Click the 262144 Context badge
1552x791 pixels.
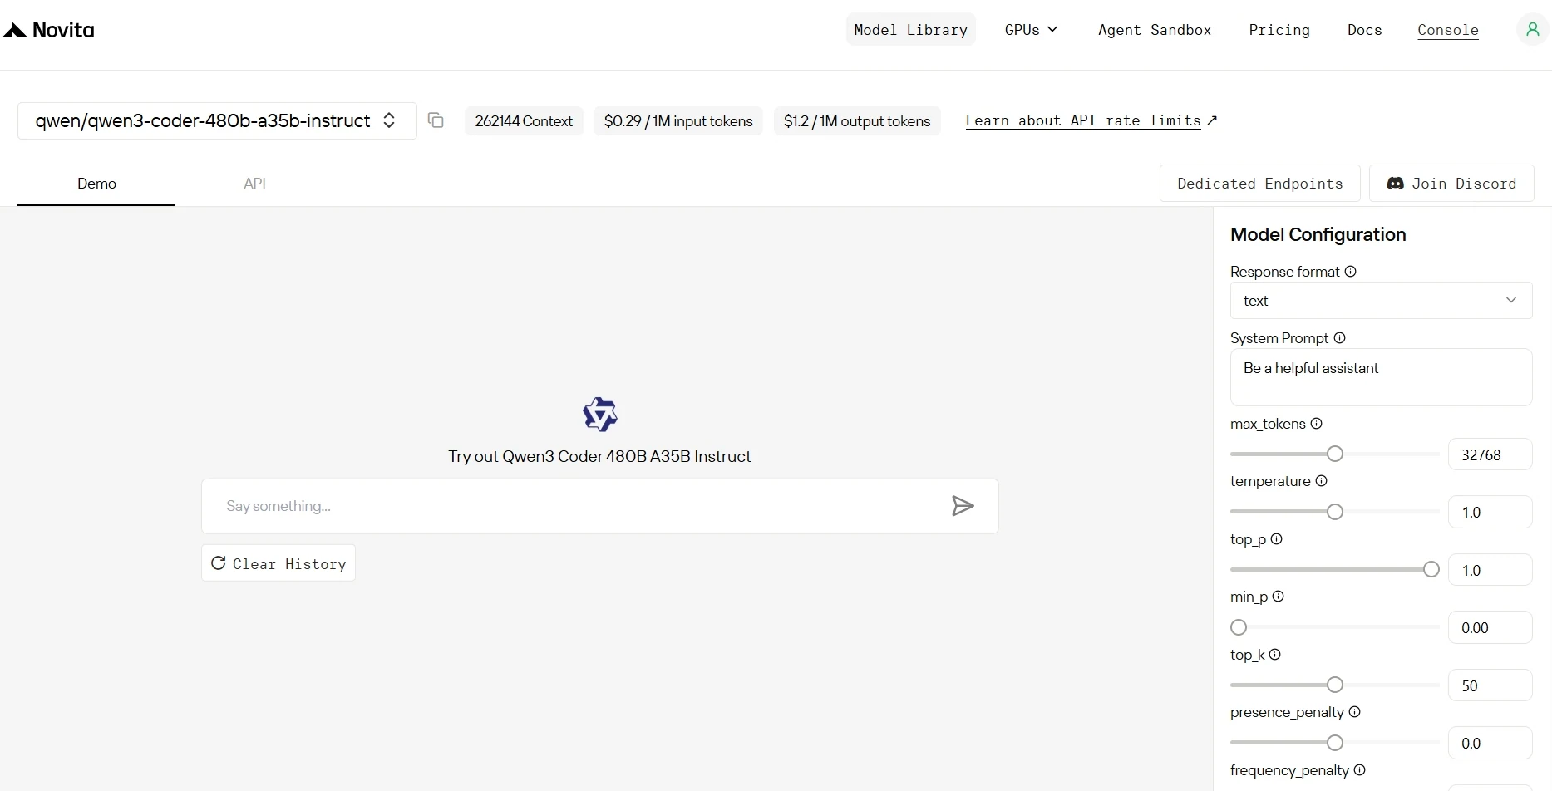point(524,121)
